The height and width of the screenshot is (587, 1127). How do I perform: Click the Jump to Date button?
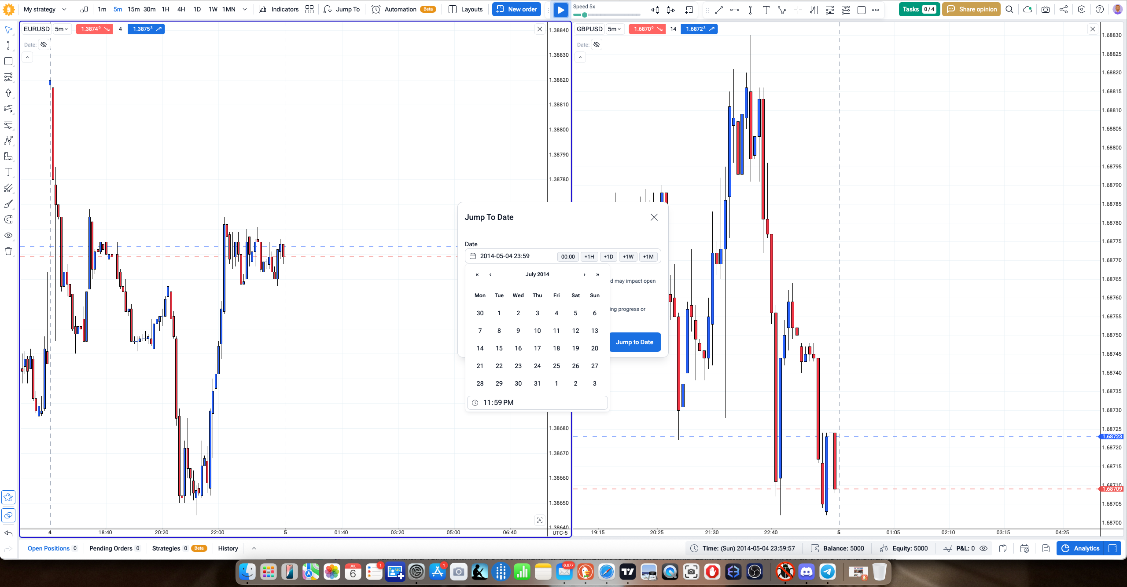(635, 342)
